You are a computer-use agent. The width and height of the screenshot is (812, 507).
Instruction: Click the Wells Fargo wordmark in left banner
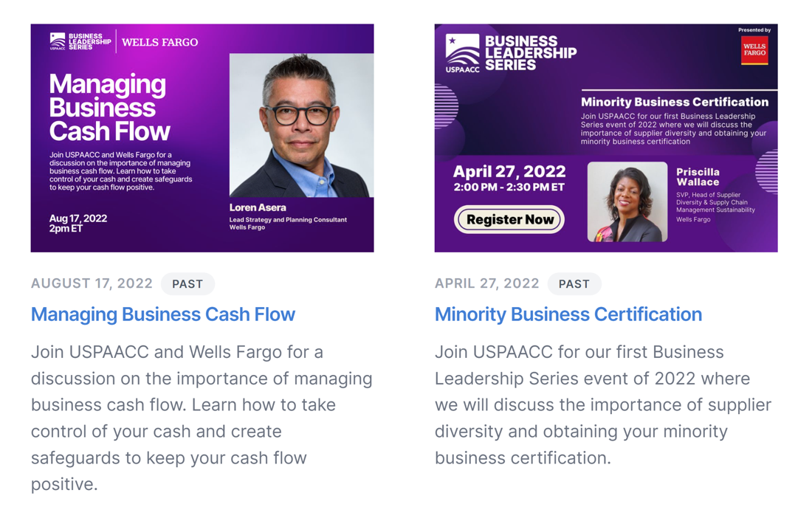[159, 43]
